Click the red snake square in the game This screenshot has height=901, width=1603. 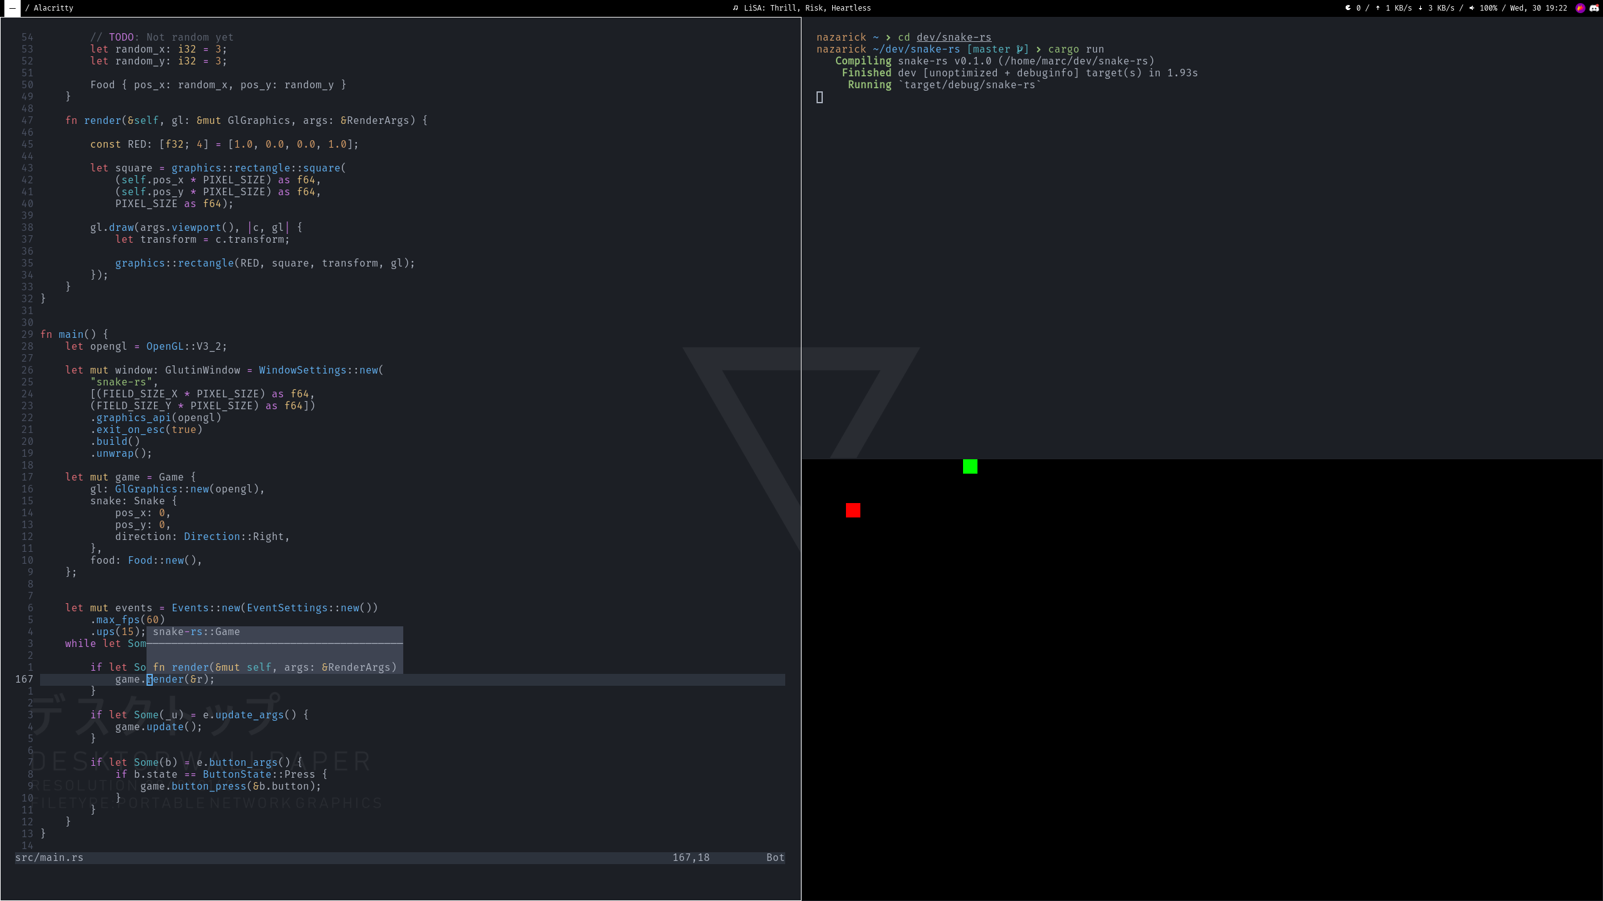tap(853, 511)
